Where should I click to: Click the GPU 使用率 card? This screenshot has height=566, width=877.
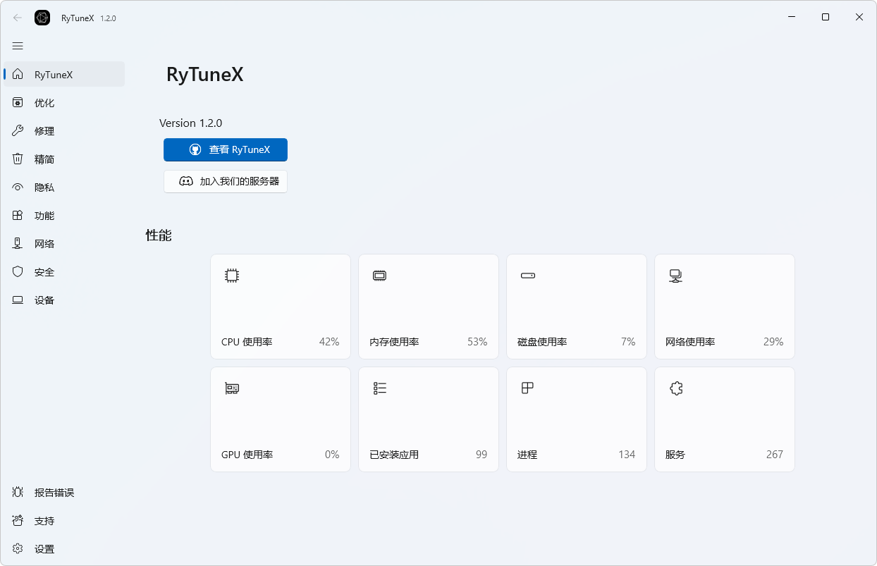tap(280, 419)
